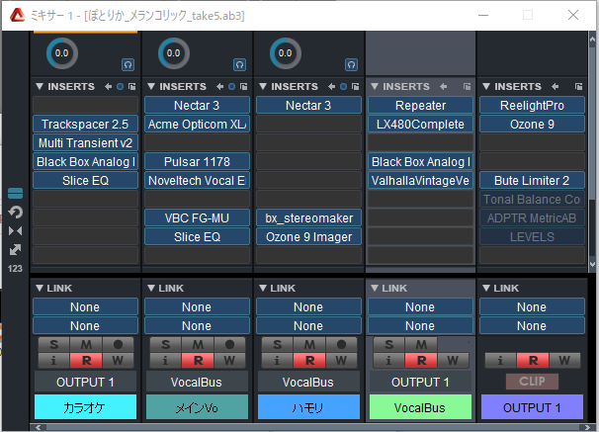Click inserts left-arrow icon on VocalBus channel

444,87
